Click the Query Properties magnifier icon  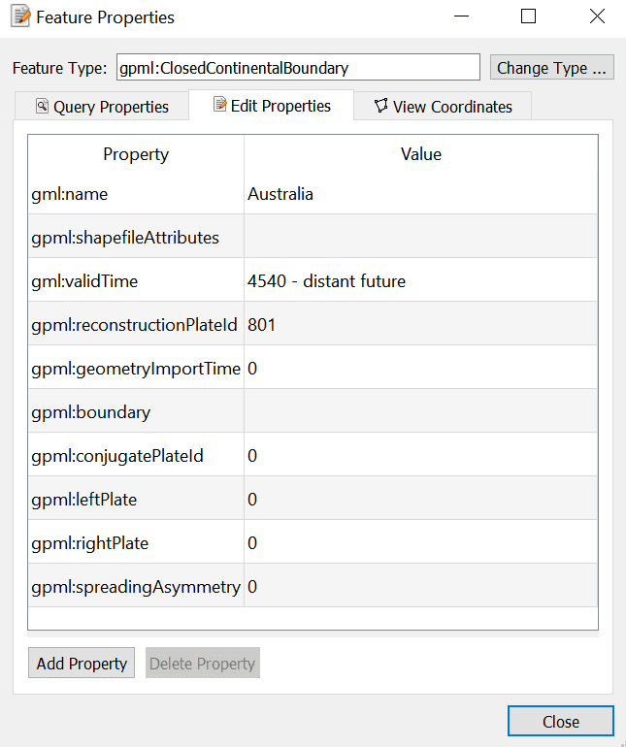point(42,106)
